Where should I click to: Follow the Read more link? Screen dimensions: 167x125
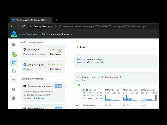pos(39,98)
